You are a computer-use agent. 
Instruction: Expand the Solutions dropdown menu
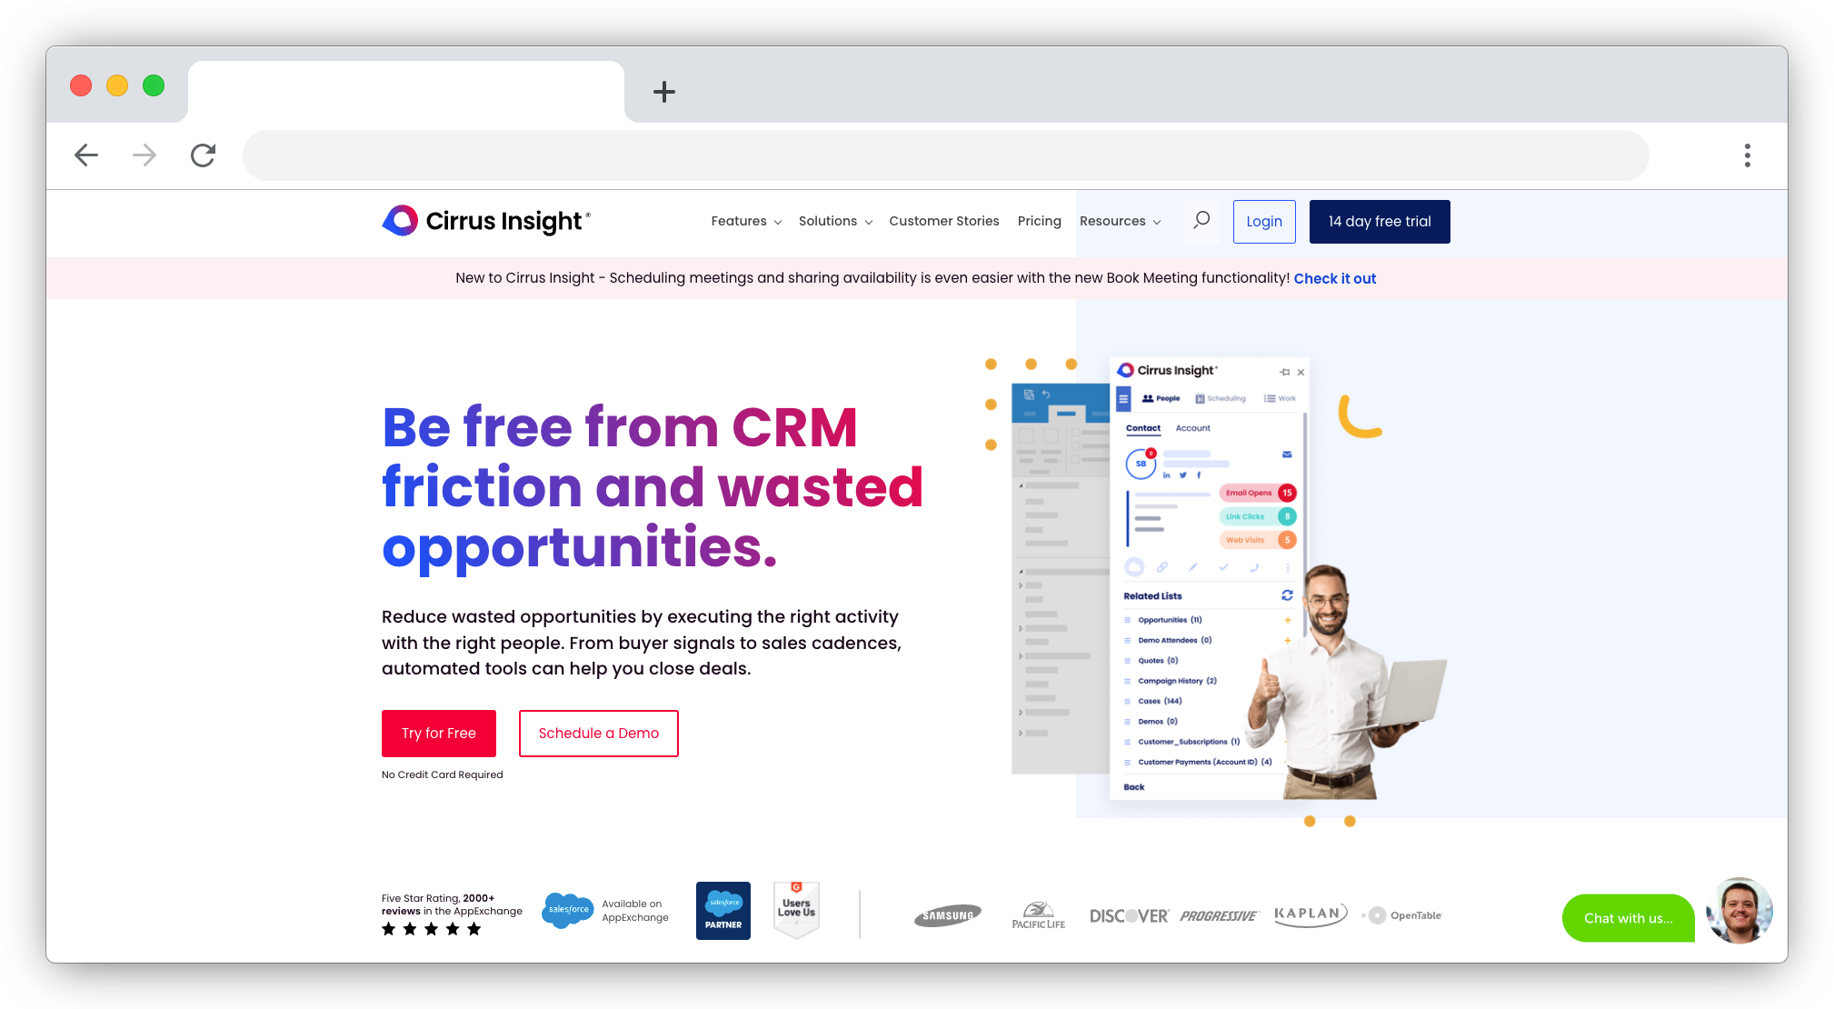tap(833, 221)
